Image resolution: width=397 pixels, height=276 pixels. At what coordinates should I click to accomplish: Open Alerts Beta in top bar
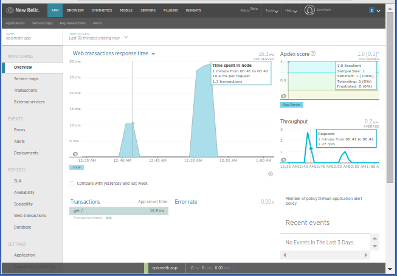coord(249,10)
